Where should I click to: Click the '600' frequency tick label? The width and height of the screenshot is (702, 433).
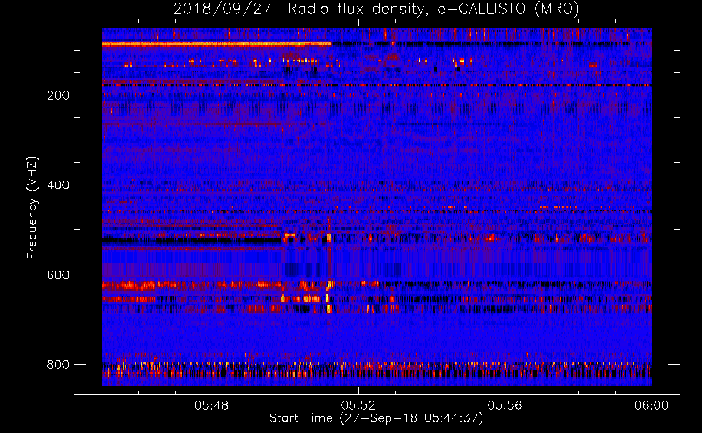[x=58, y=275]
